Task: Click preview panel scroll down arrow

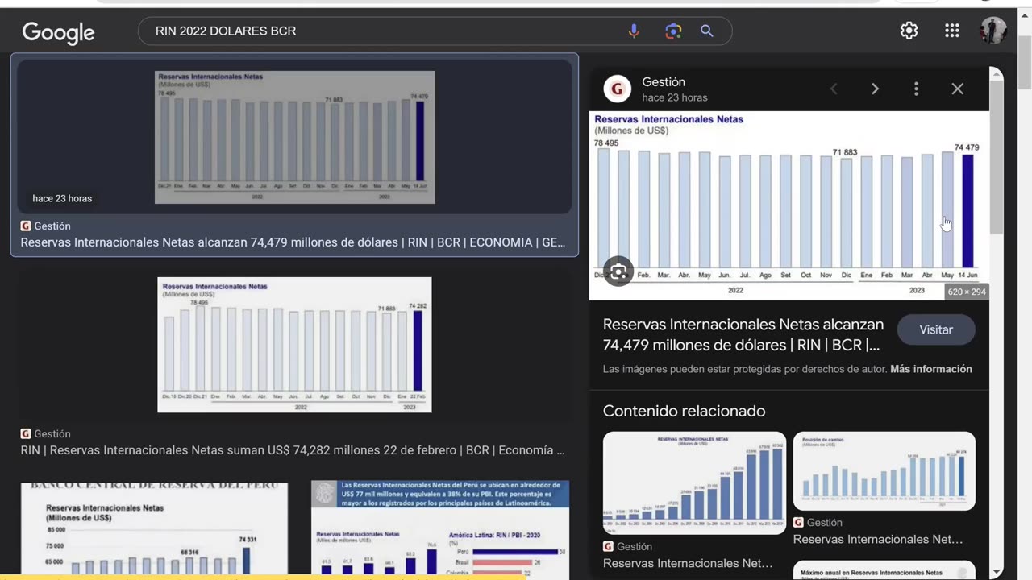Action: [x=997, y=573]
